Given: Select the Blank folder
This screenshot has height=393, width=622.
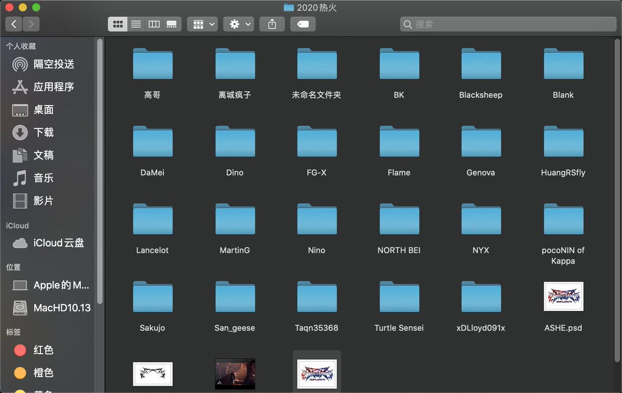Looking at the screenshot, I should 563,64.
